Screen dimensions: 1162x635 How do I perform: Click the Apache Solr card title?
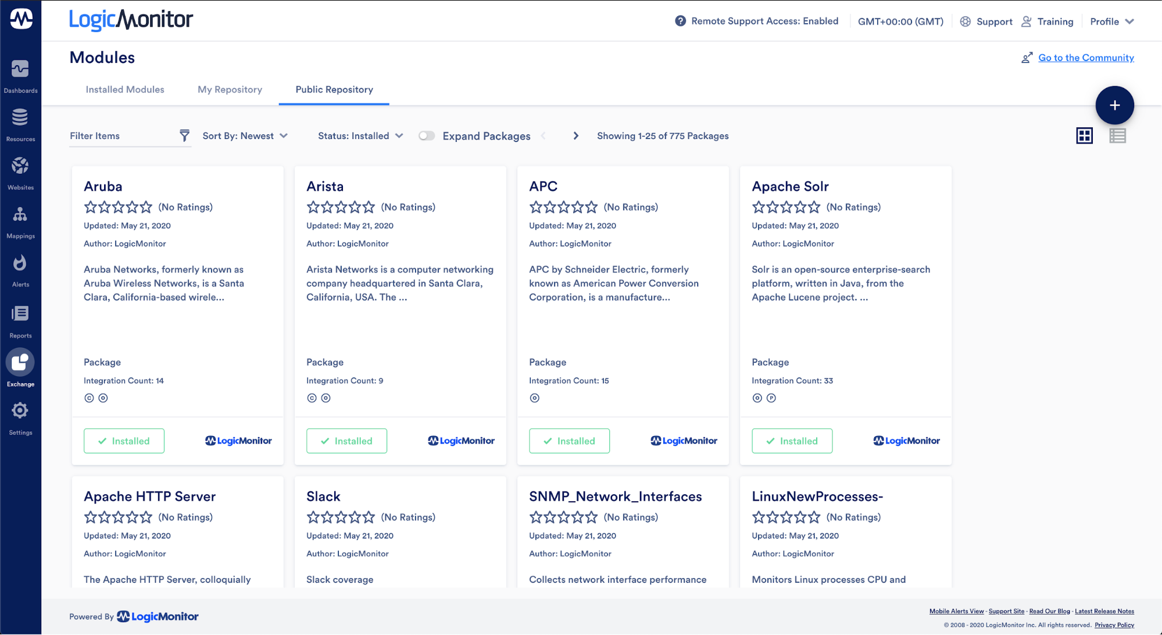790,186
